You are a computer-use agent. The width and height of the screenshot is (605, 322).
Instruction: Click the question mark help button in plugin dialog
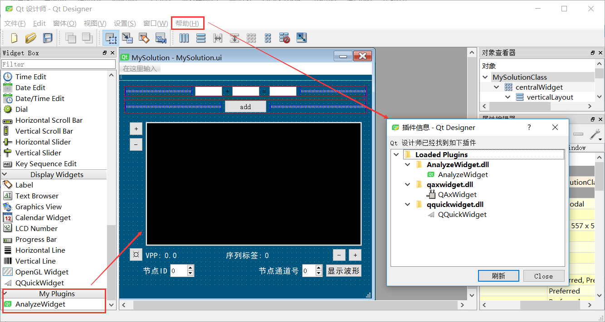[529, 128]
